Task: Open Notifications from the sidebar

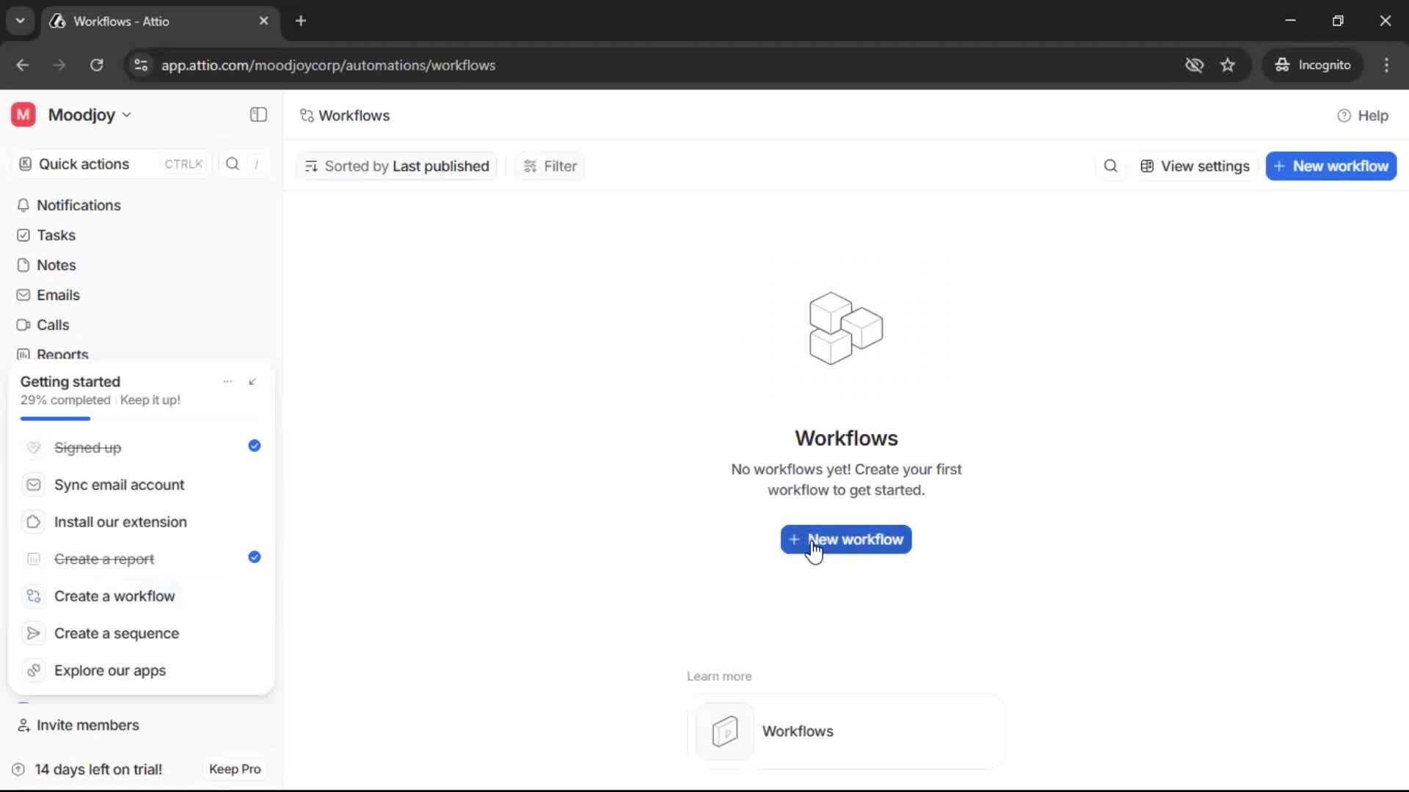Action: [x=80, y=205]
